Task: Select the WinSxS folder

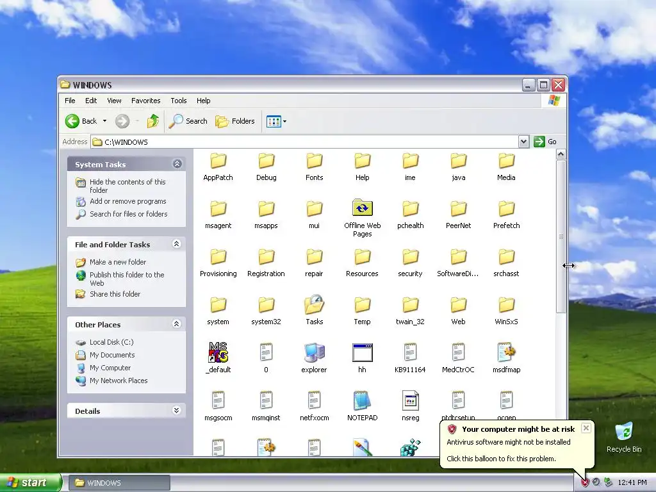Action: coord(506,311)
